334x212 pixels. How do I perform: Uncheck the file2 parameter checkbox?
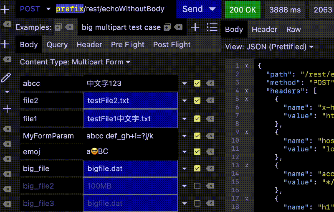pyautogui.click(x=197, y=100)
